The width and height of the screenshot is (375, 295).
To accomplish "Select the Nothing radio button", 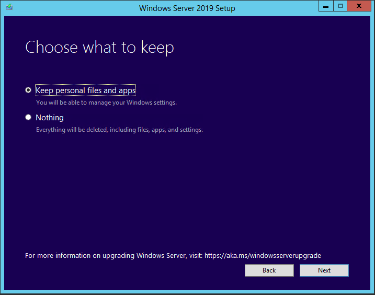I will click(28, 118).
